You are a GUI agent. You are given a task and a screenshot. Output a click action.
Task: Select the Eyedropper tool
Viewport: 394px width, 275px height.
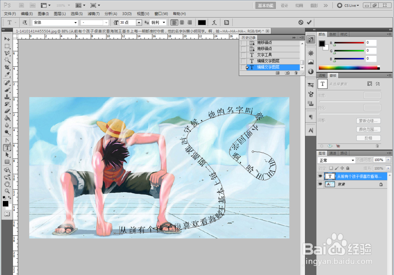[7, 74]
